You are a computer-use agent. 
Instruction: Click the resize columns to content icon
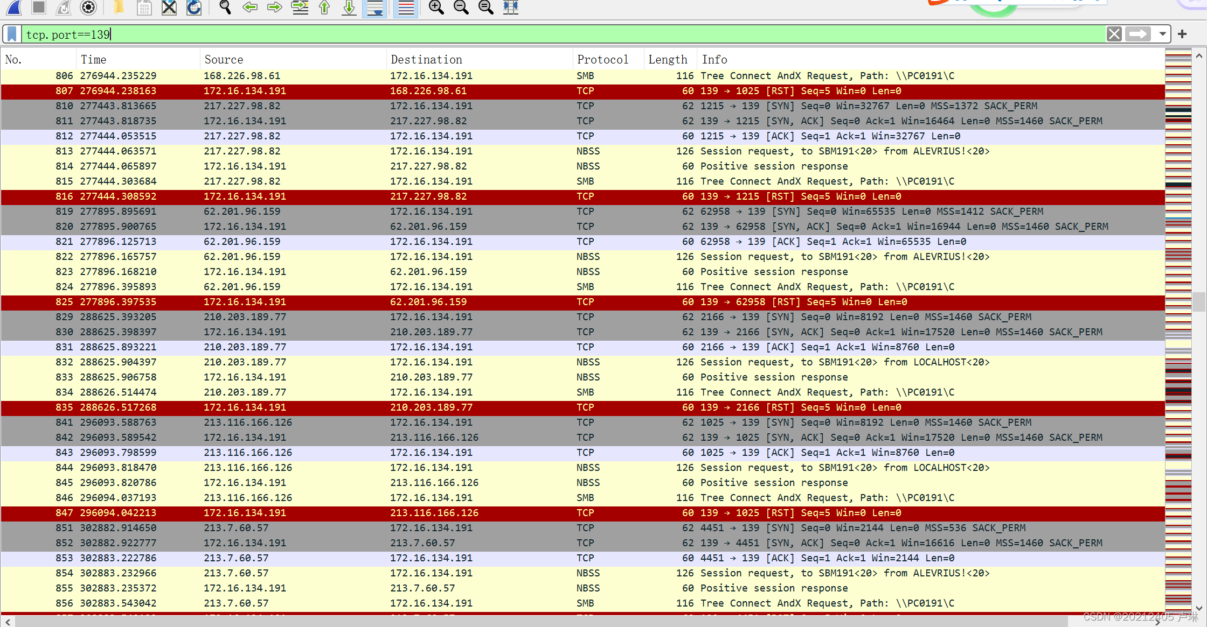pyautogui.click(x=510, y=7)
